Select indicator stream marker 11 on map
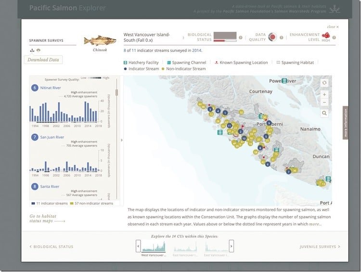The height and width of the screenshot is (272, 361). [x=229, y=126]
